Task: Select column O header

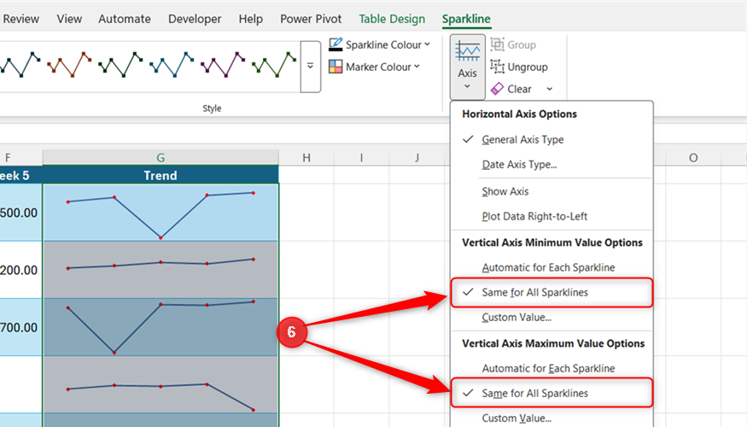Action: (693, 157)
